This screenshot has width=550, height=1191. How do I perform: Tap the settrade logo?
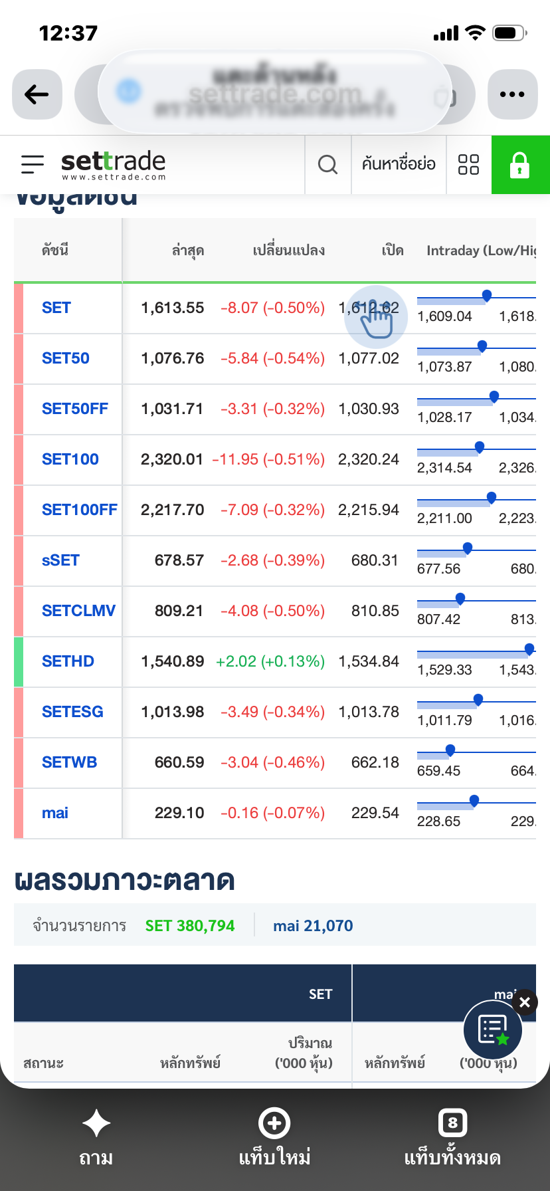(114, 164)
